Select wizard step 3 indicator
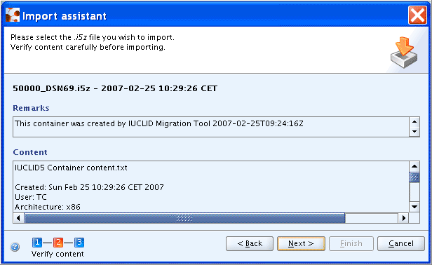 tap(79, 243)
